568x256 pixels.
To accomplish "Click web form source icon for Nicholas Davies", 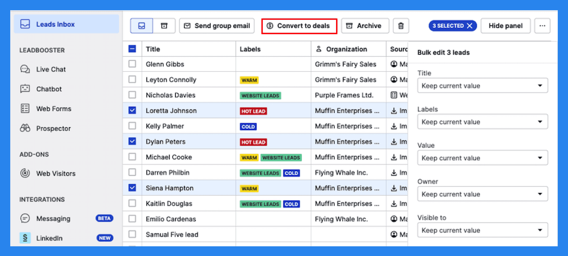I will 394,95.
